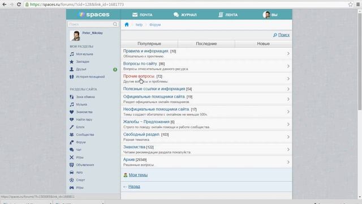This screenshot has width=362, height=204.
Task: Click the friends notification badge 3
Action: click(x=115, y=70)
